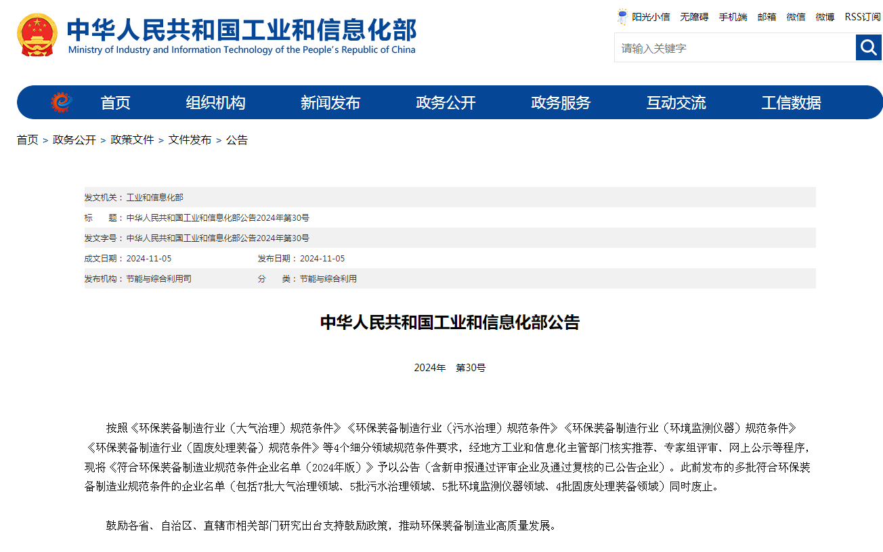Click the national emblem logo
The image size is (883, 552).
tap(37, 35)
